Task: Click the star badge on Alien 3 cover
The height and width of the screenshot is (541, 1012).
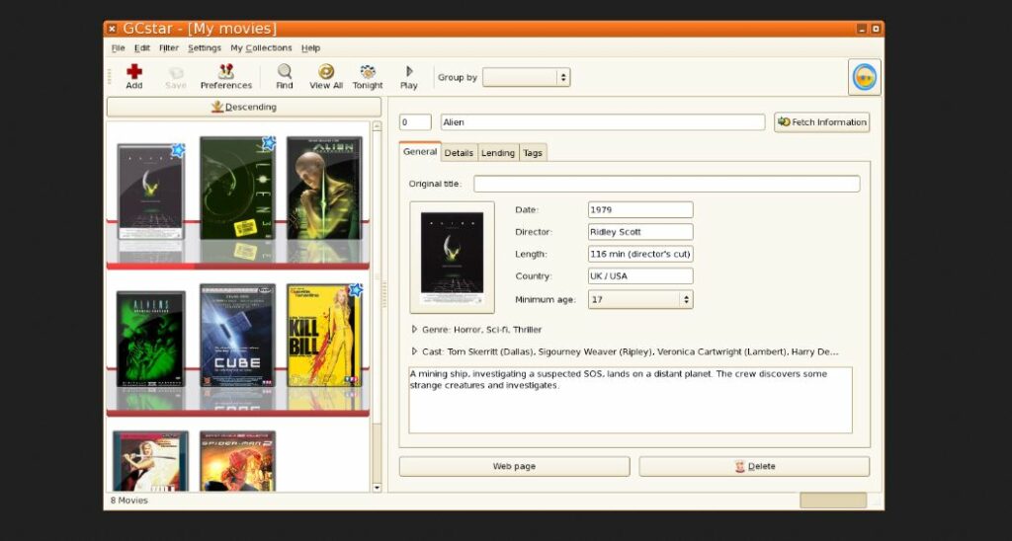Action: coord(269,143)
